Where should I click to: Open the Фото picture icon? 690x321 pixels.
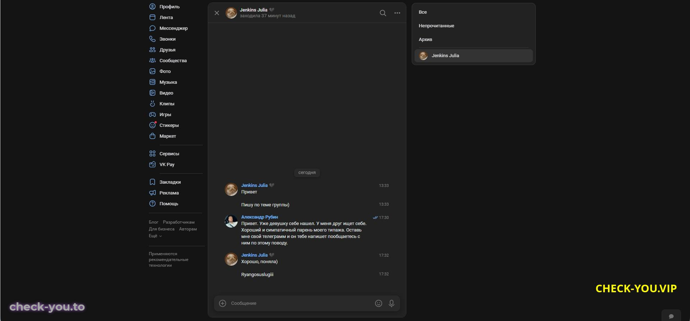[152, 71]
